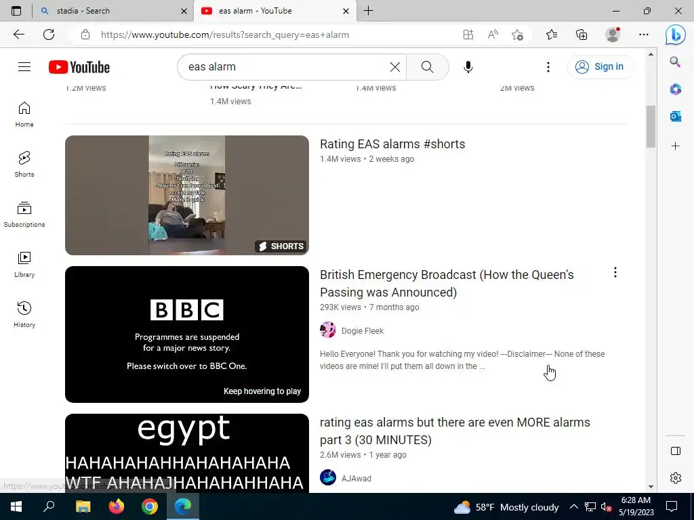Toggle Read aloud in the address bar
This screenshot has height=520, width=694.
click(493, 35)
